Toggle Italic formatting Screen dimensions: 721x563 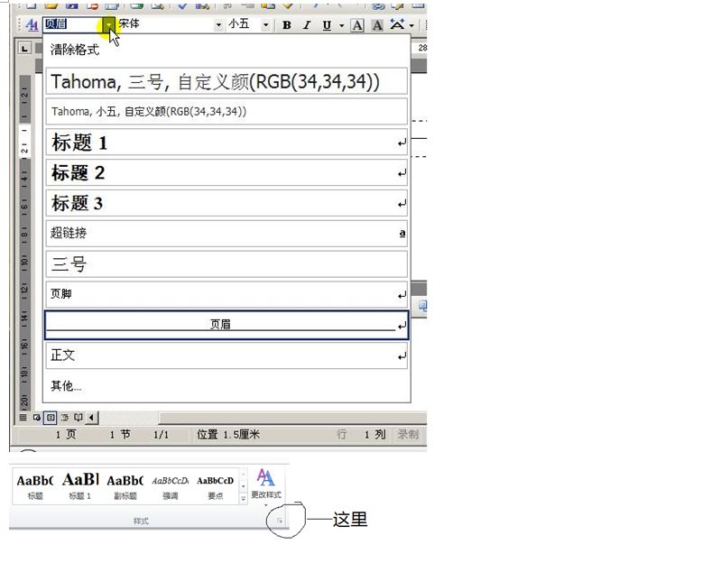tap(307, 25)
